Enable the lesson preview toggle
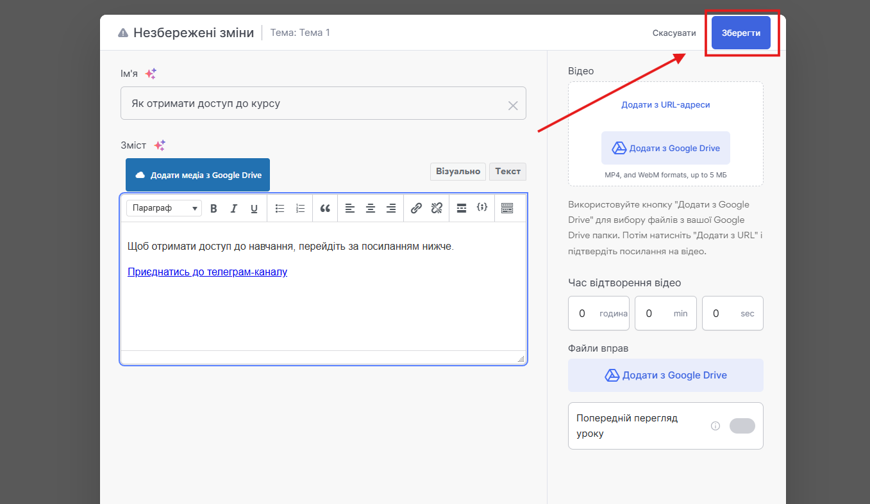Viewport: 870px width, 504px height. click(742, 426)
